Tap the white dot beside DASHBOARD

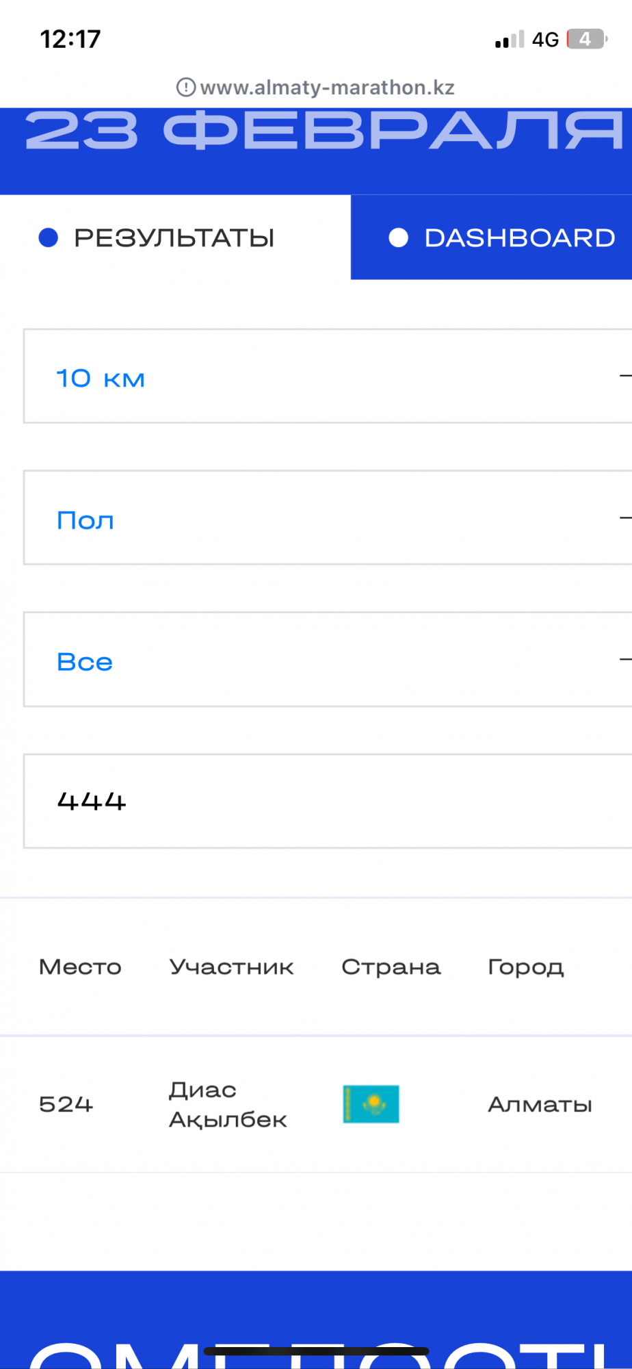pos(398,238)
